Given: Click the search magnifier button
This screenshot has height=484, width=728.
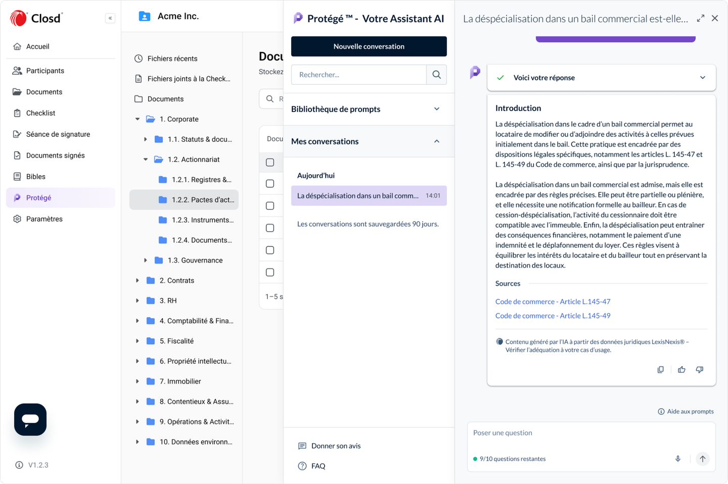Looking at the screenshot, I should pos(437,75).
